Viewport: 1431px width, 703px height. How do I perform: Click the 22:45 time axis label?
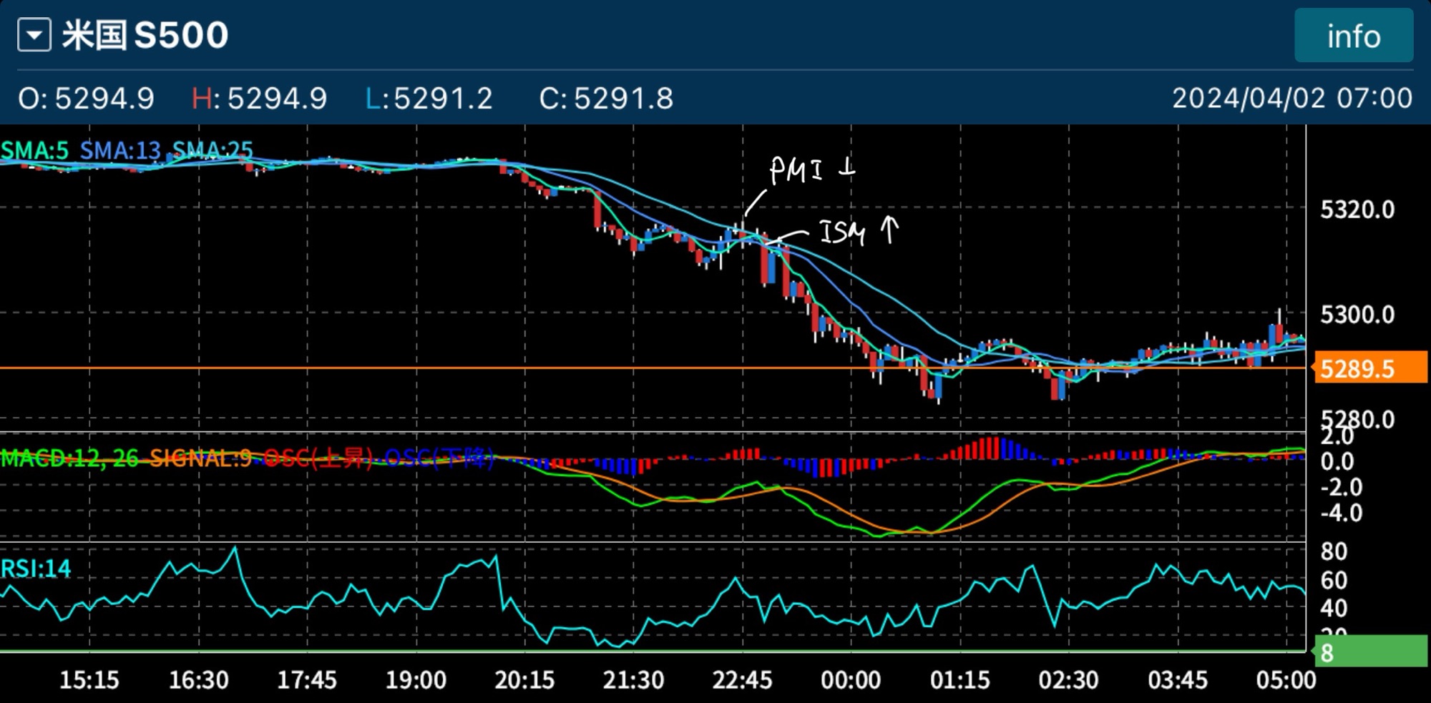click(x=742, y=679)
